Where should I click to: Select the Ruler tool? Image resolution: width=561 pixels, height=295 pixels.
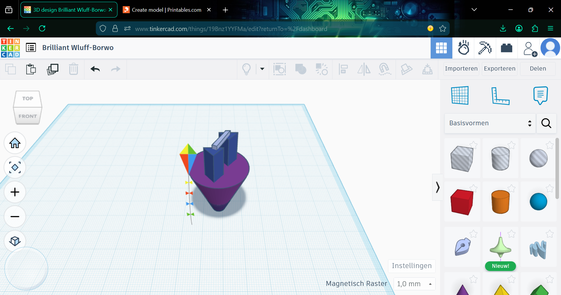tap(500, 96)
